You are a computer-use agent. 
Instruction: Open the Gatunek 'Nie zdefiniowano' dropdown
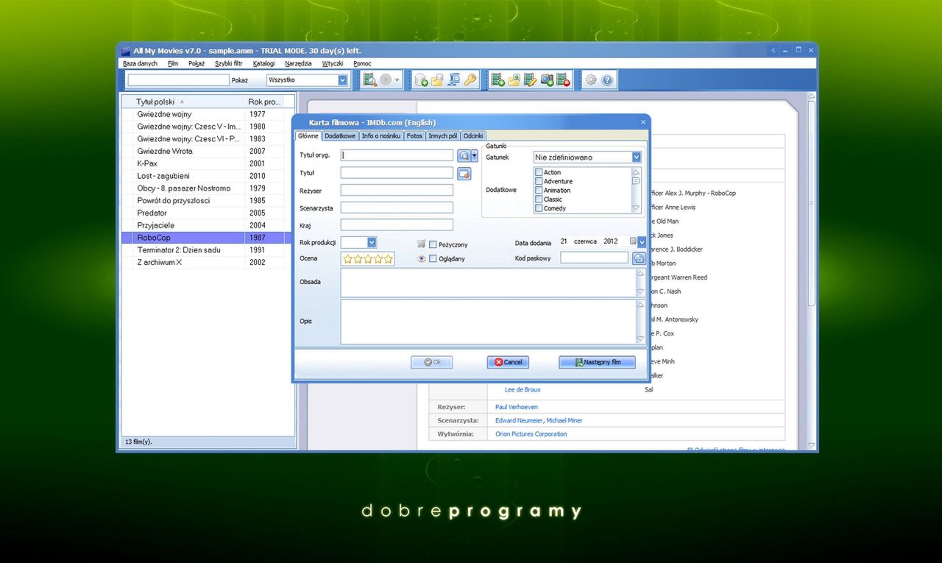(637, 157)
